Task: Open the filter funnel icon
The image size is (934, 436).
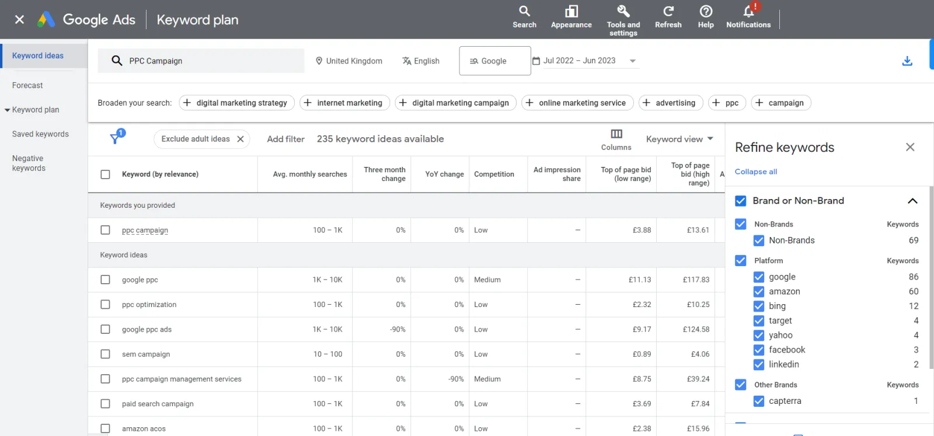Action: pyautogui.click(x=116, y=138)
